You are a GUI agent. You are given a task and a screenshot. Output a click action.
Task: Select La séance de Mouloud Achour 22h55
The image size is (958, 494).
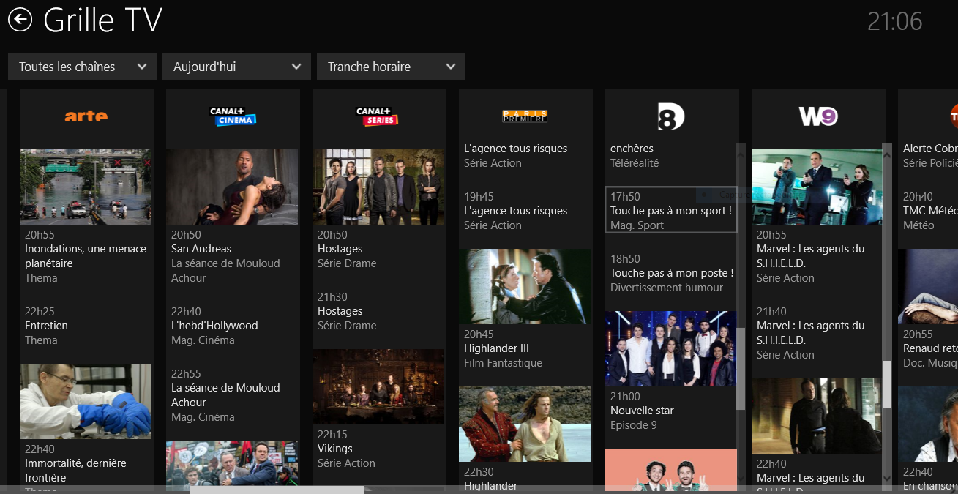(225, 395)
